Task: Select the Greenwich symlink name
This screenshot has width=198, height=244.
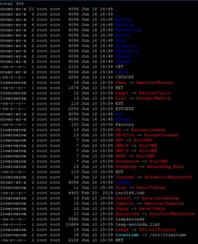Action: click(x=127, y=161)
